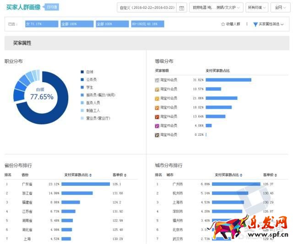
Task: Click the funnel icon for buyer attribute filter
Action: coord(255,24)
